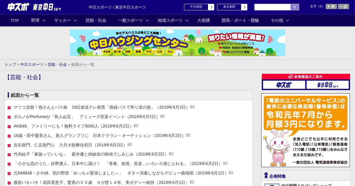The height and width of the screenshot is (186, 355).
Task: Focus the header search input field
Action: (x=272, y=7)
